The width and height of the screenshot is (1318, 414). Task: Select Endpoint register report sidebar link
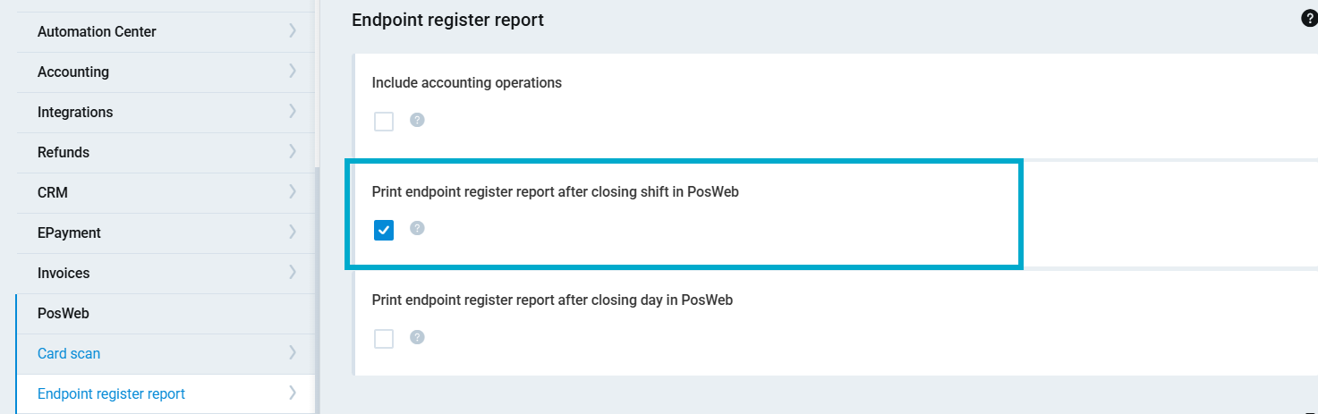point(111,393)
